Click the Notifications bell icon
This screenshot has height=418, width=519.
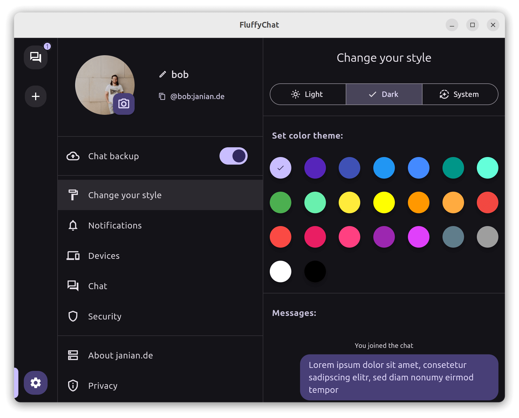click(x=72, y=225)
